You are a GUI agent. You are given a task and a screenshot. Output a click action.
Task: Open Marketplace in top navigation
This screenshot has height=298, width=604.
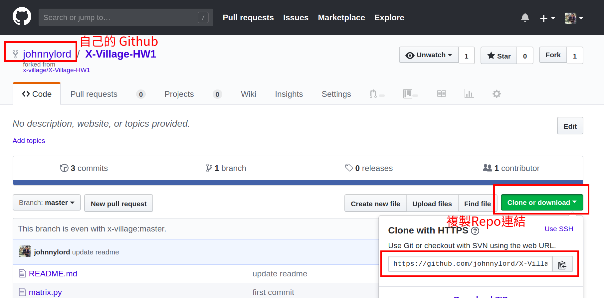[341, 18]
